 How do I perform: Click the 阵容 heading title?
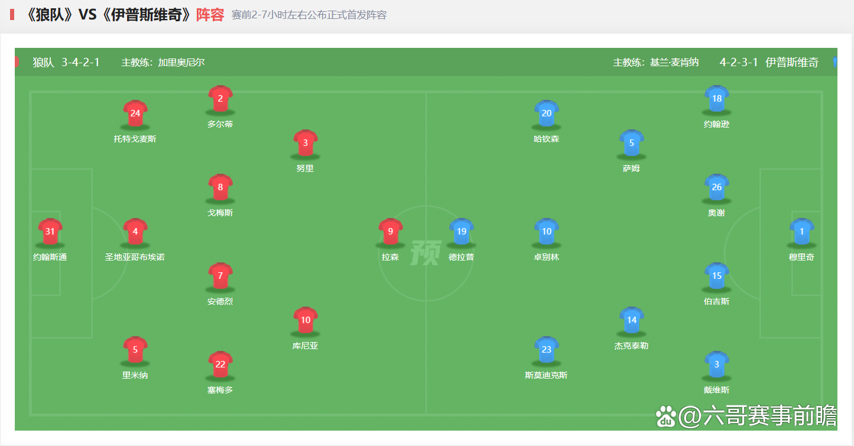[210, 15]
